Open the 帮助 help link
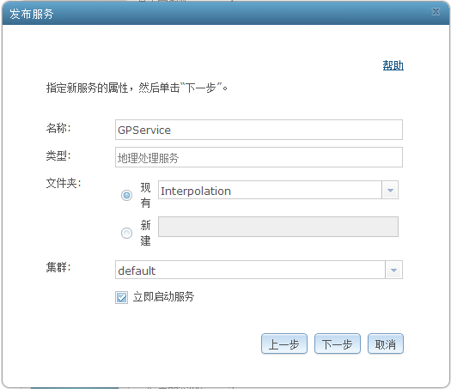Image resolution: width=451 pixels, height=389 pixels. click(x=393, y=65)
